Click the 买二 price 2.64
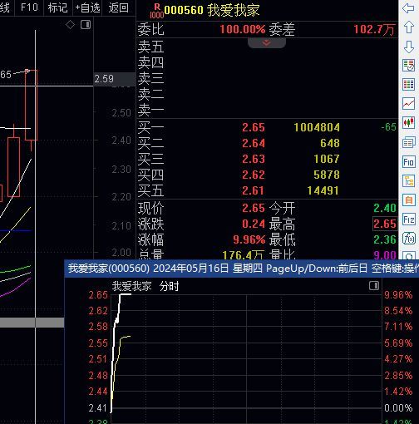 coord(254,143)
